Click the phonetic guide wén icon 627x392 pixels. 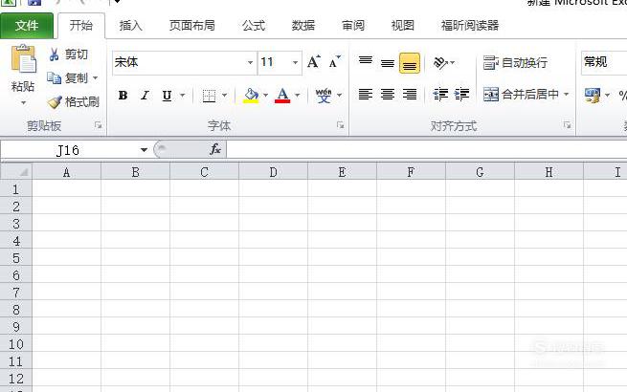[x=324, y=95]
